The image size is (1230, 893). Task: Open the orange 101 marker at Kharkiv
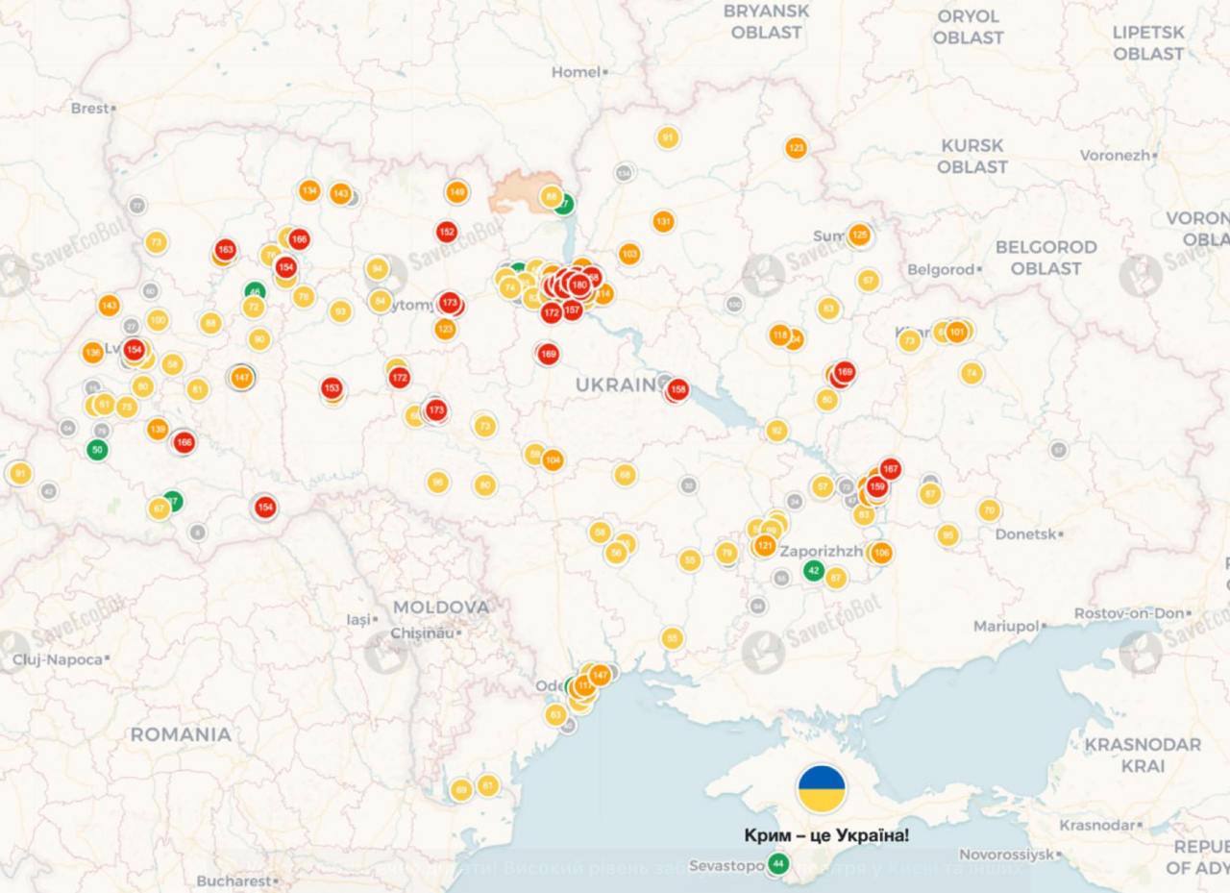956,333
